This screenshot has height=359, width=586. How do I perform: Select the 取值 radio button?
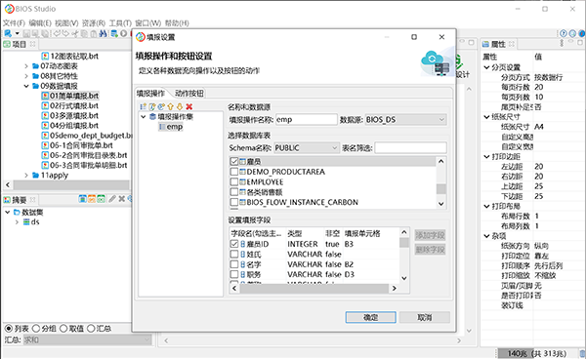(x=63, y=329)
